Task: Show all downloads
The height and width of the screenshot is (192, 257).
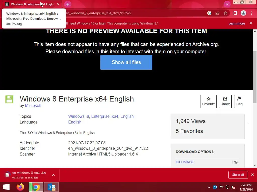Action: coord(238,175)
